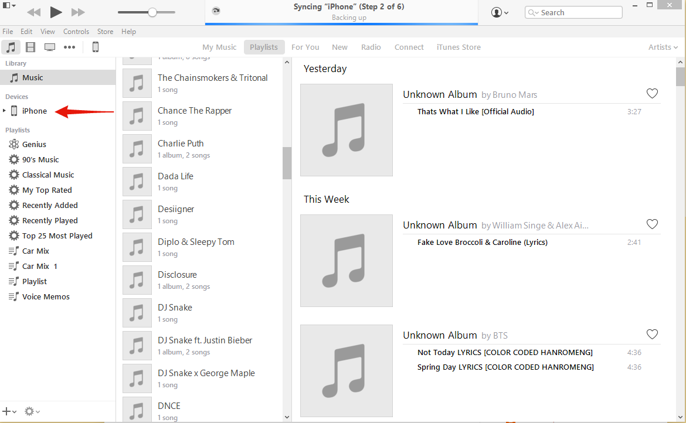This screenshot has height=423, width=686.
Task: Adjust the volume slider knob
Action: [152, 12]
